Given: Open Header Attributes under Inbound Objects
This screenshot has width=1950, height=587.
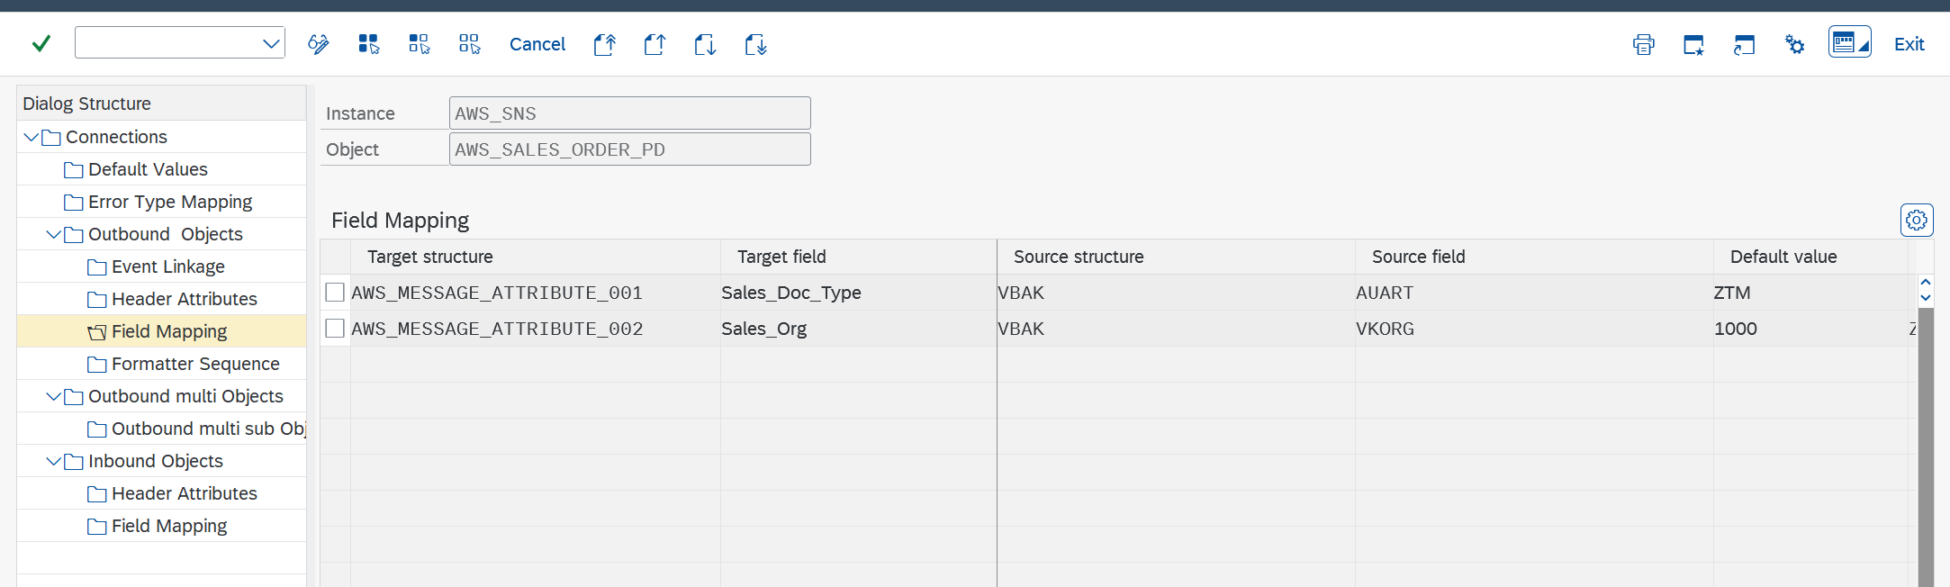Looking at the screenshot, I should 185,493.
